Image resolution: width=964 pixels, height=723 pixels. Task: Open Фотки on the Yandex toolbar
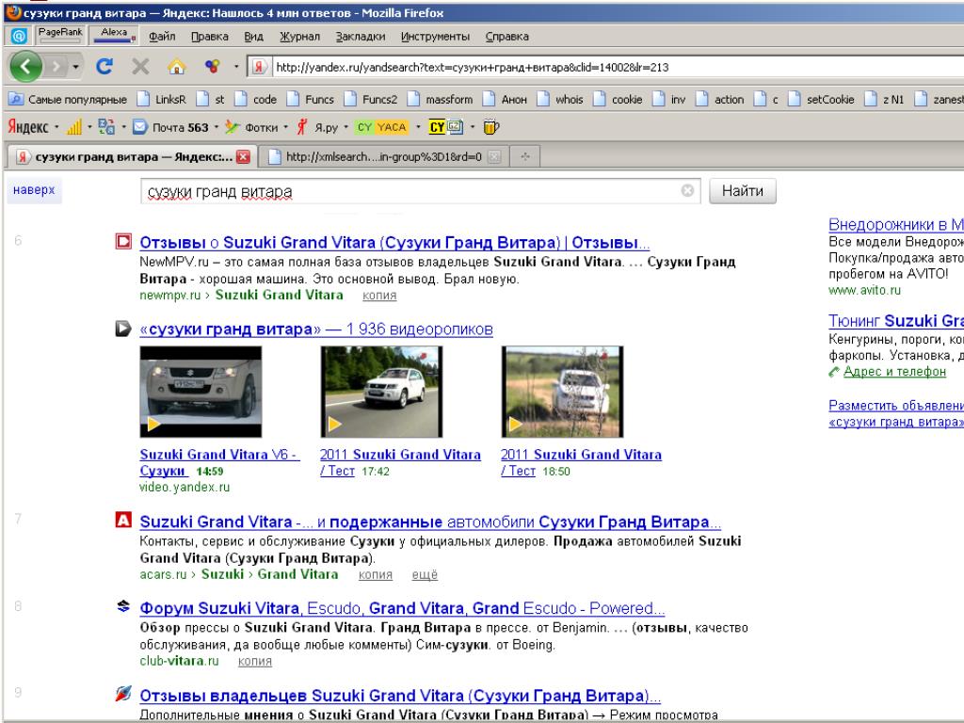point(252,127)
